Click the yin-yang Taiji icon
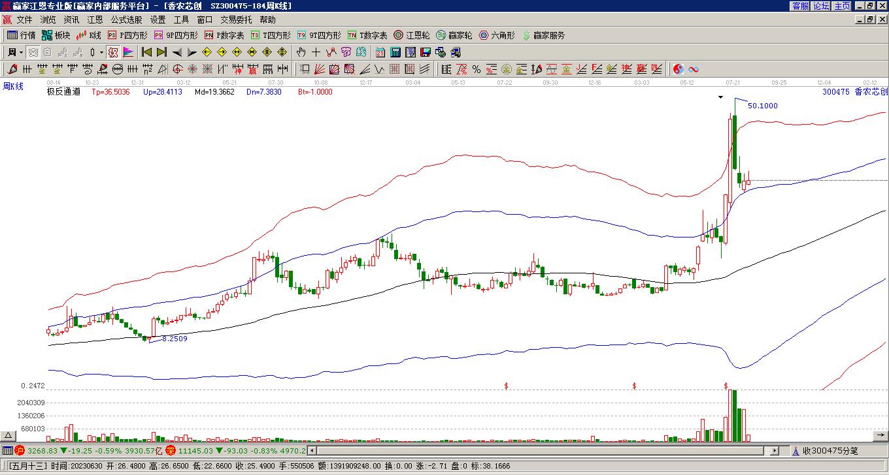889x475 pixels. click(678, 69)
